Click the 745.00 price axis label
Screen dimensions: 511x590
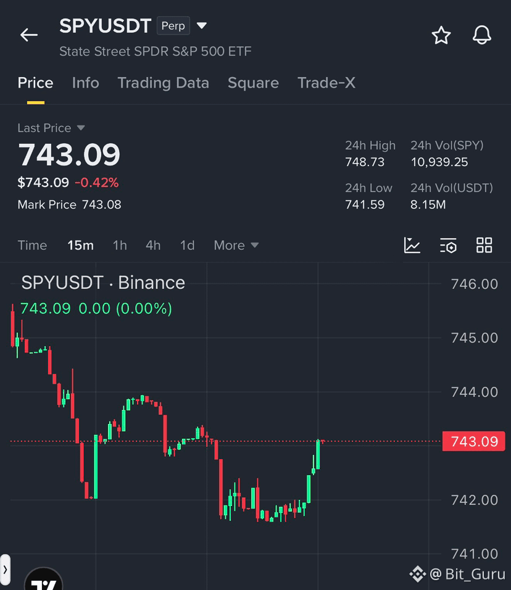(x=475, y=338)
